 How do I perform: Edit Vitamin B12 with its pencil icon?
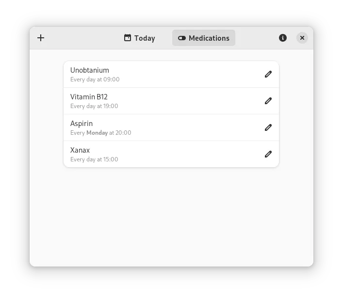tap(268, 101)
